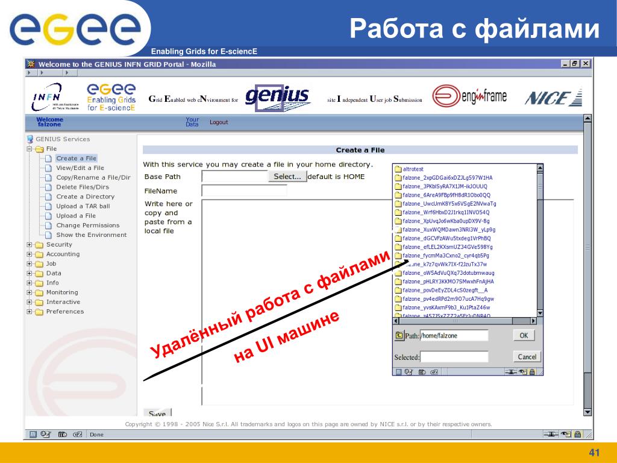
Task: Click the NICE logo
Action: point(553,98)
